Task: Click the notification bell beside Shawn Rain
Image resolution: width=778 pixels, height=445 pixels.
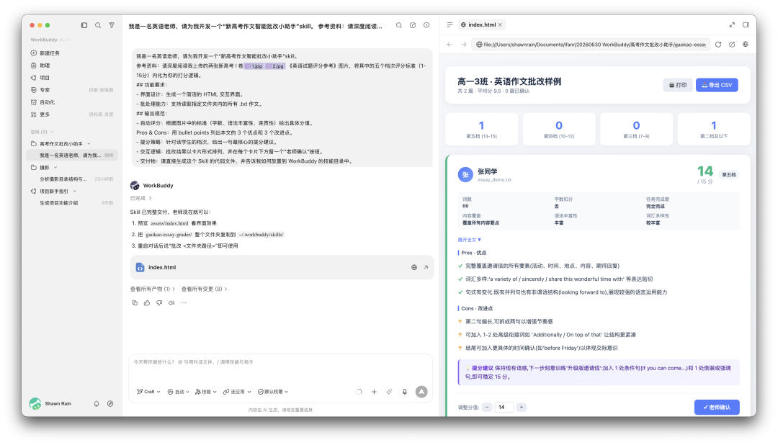Action: click(97, 404)
